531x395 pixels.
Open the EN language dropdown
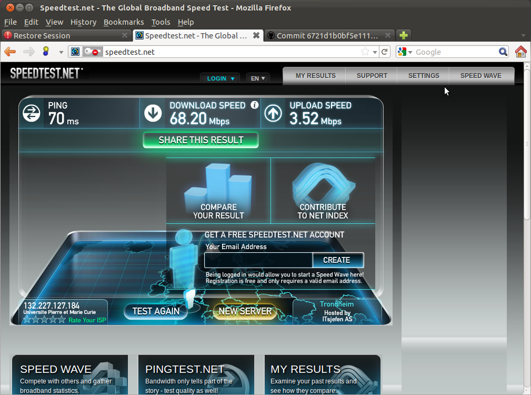tap(258, 78)
